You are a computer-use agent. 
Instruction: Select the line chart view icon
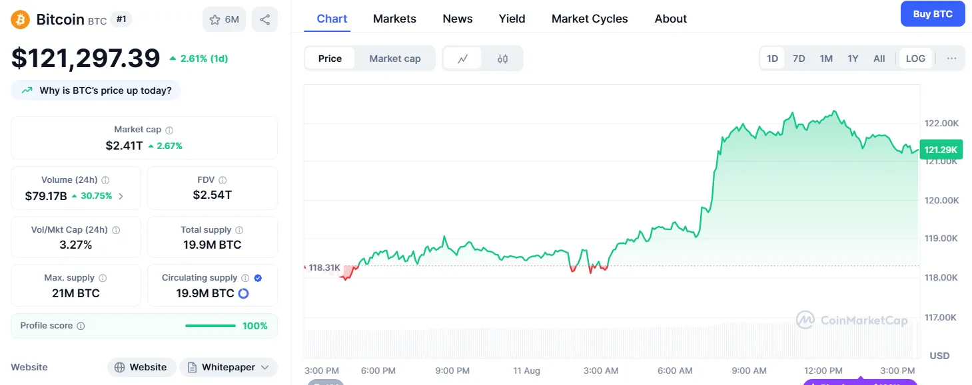(463, 59)
